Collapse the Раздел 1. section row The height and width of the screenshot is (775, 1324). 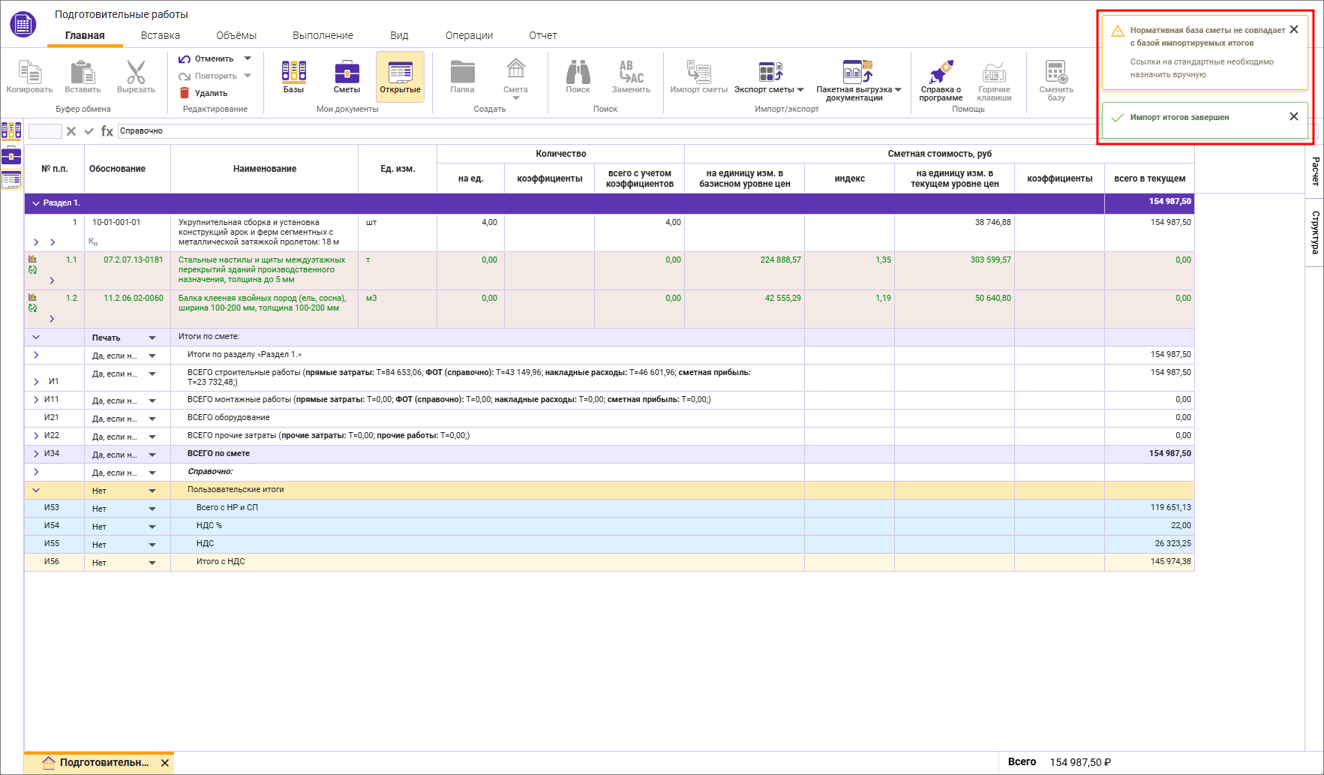pos(35,203)
